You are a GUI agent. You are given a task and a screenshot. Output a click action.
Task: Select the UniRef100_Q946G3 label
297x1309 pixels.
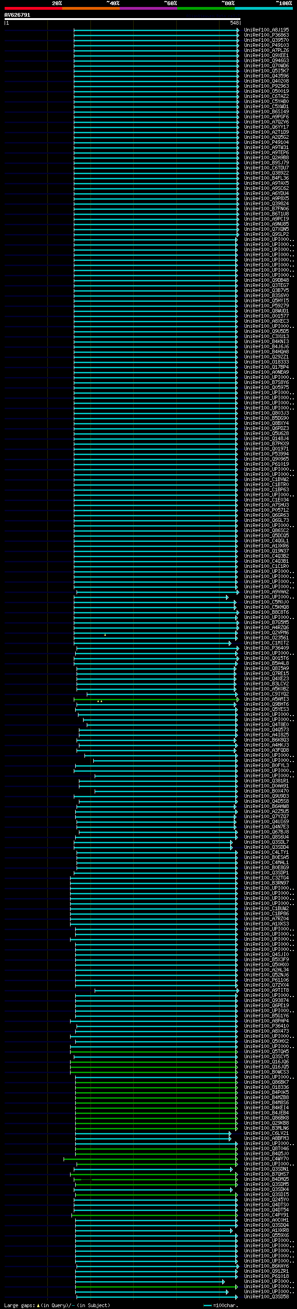[x=266, y=60]
